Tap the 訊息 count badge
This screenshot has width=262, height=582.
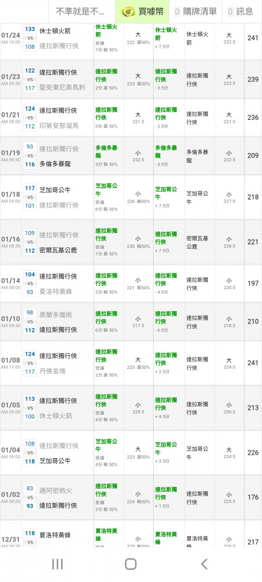[x=231, y=12]
